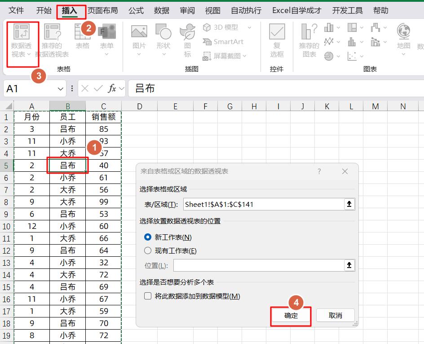
Task: Expand 形状 dropdown chevron
Action: click(x=163, y=54)
